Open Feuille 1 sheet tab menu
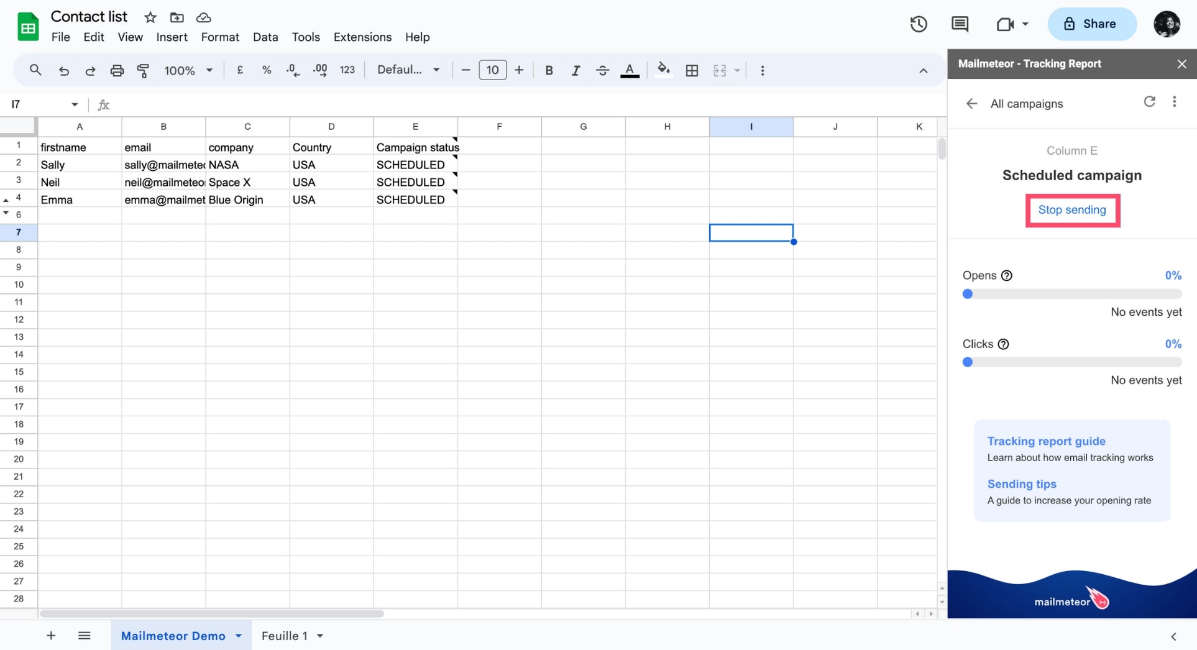This screenshot has height=650, width=1197. pos(320,636)
